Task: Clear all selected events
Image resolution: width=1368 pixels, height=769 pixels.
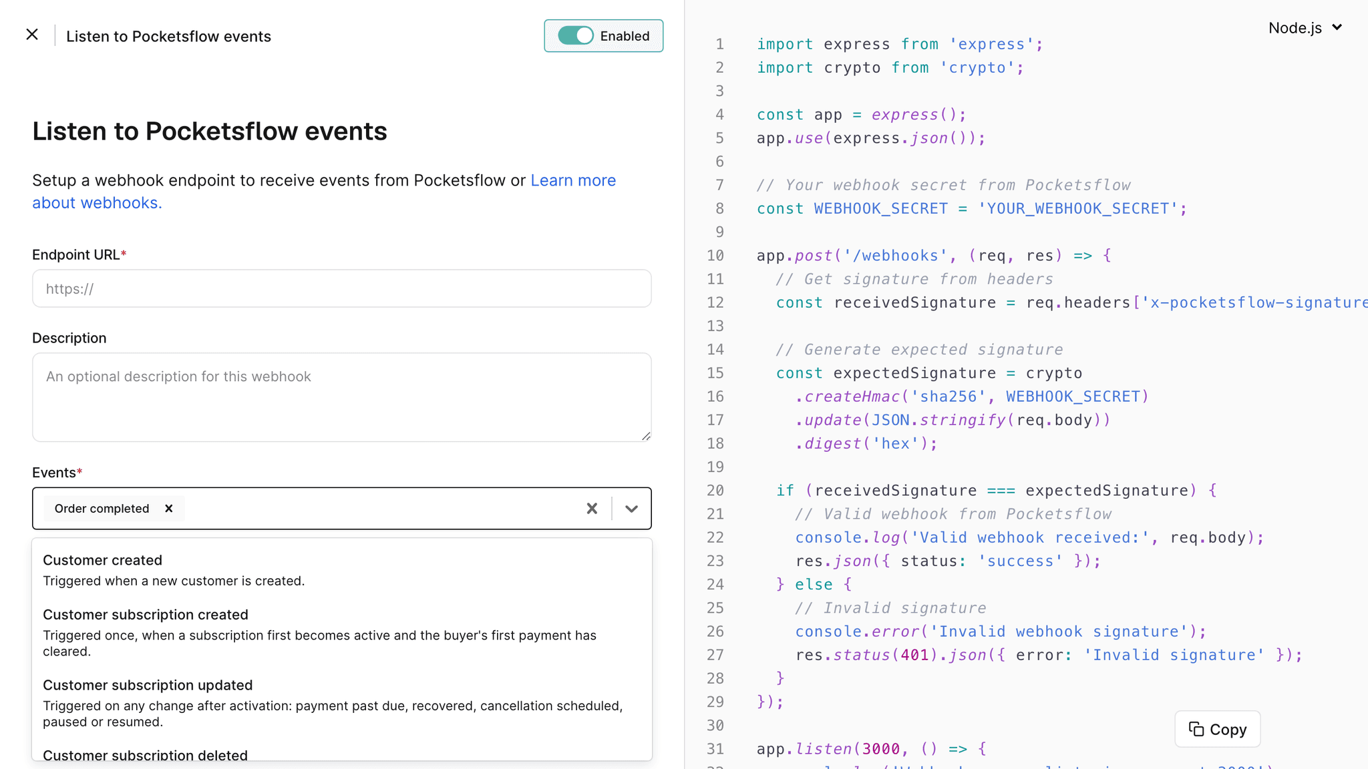Action: [592, 509]
